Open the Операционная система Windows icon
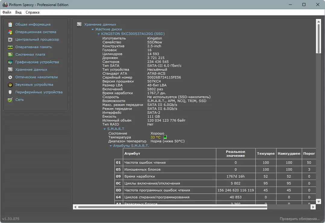The image size is (325, 223). [10, 32]
